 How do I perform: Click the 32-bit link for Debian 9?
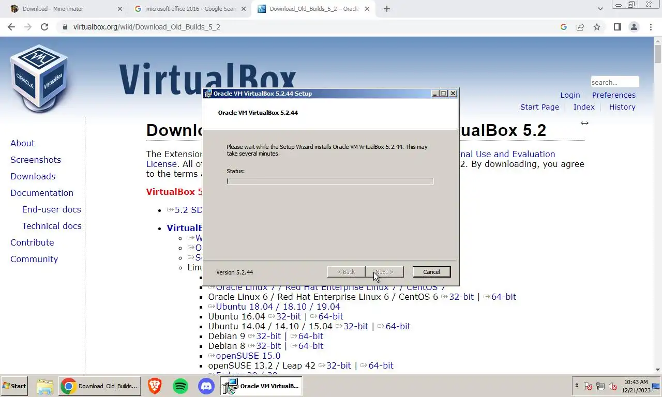(x=264, y=336)
